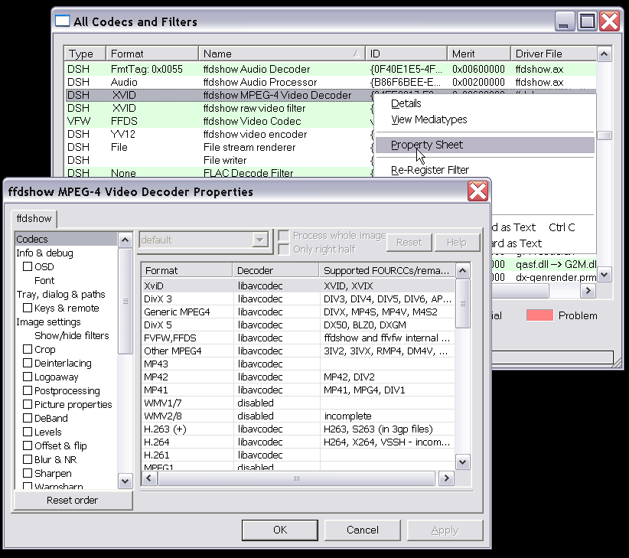Enable the Levels checkbox
The width and height of the screenshot is (629, 558).
(28, 432)
